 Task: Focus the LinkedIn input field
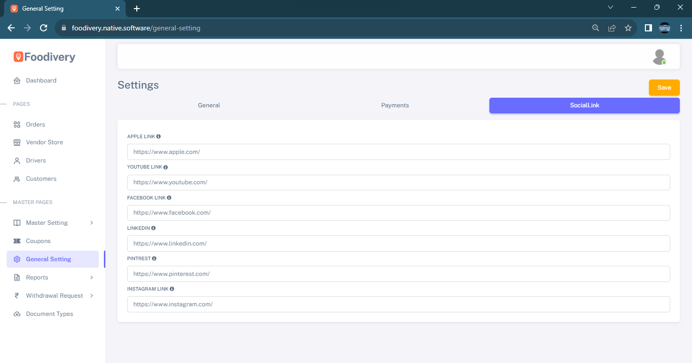tap(399, 244)
